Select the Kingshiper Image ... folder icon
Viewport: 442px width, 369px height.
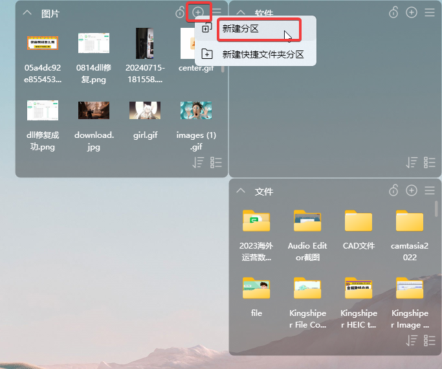[410, 288]
